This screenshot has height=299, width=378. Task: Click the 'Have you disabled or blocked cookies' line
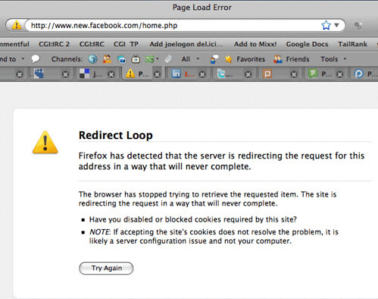coord(193,219)
